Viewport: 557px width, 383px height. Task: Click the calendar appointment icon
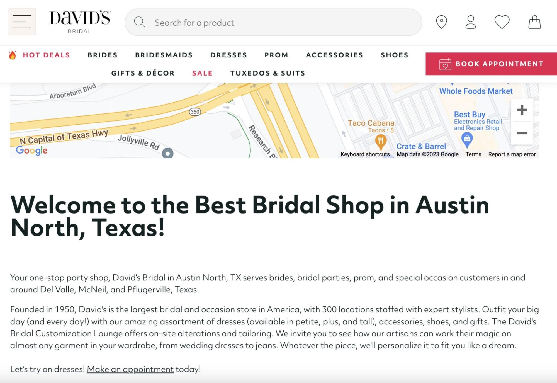click(444, 64)
